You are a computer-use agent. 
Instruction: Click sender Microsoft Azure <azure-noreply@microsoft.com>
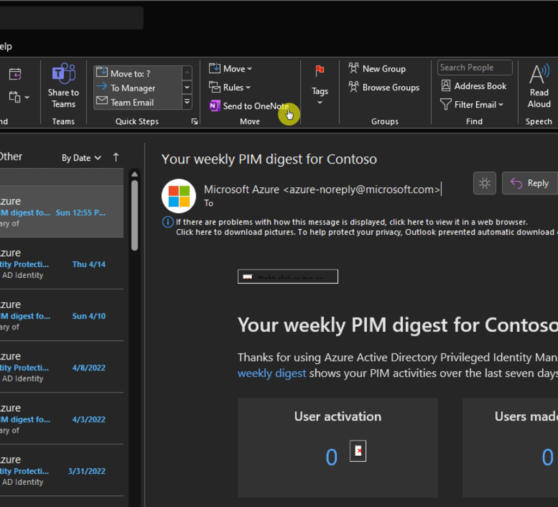click(322, 190)
